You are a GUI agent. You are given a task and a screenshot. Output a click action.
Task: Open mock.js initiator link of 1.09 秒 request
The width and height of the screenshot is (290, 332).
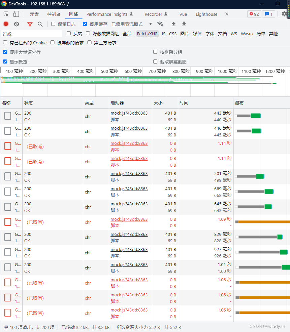[129, 219]
